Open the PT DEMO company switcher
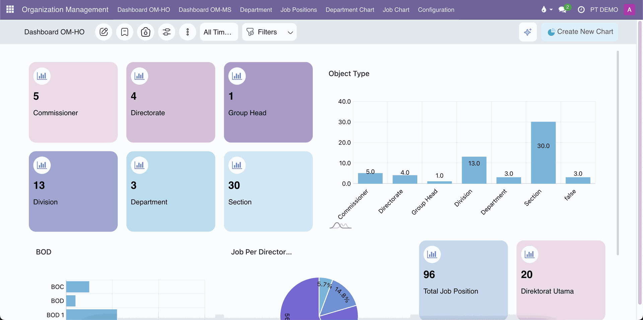This screenshot has width=643, height=320. point(604,10)
